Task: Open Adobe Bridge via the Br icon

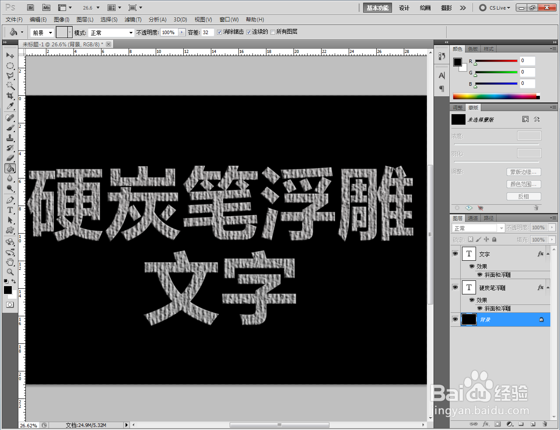Action: tap(30, 7)
